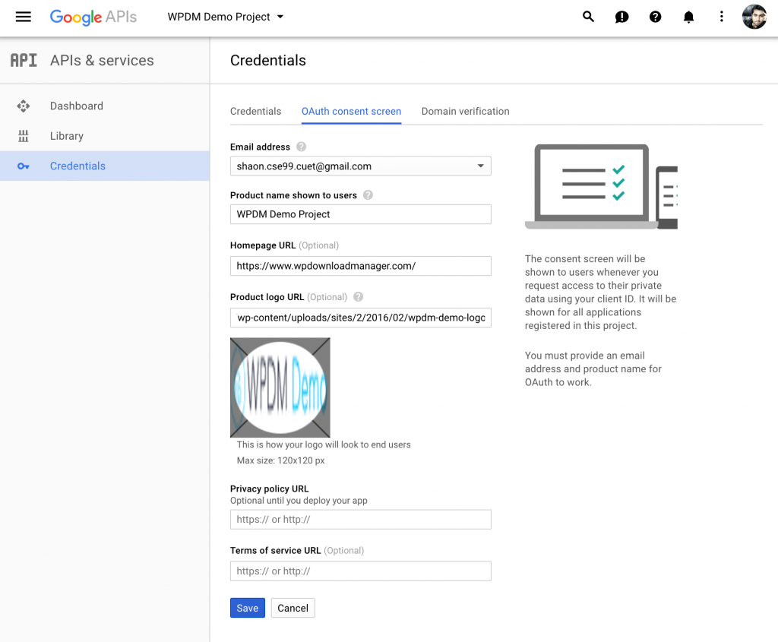
Task: Click the WPDM Demo logo preview
Action: pyautogui.click(x=280, y=387)
